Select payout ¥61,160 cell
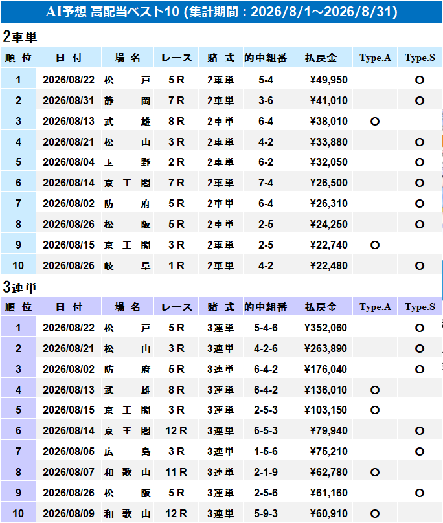Screen dimensions: 443x523 point(321,493)
